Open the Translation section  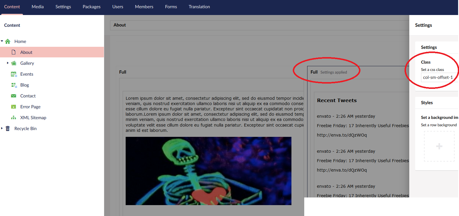click(199, 7)
